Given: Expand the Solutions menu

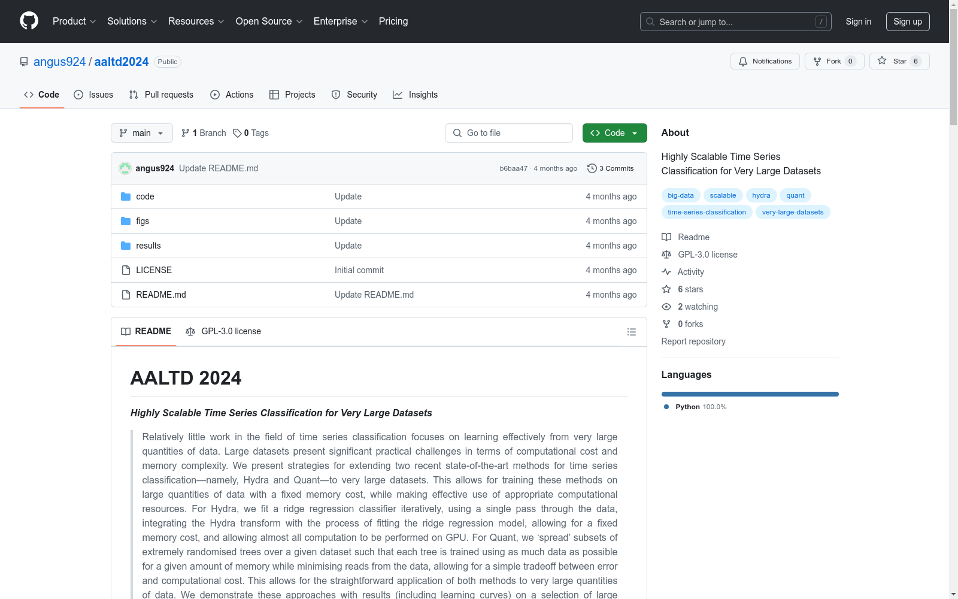Looking at the screenshot, I should [x=132, y=21].
